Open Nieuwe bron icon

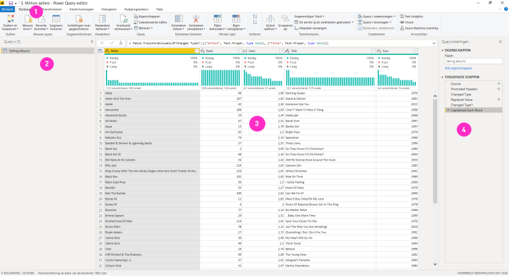click(x=28, y=19)
